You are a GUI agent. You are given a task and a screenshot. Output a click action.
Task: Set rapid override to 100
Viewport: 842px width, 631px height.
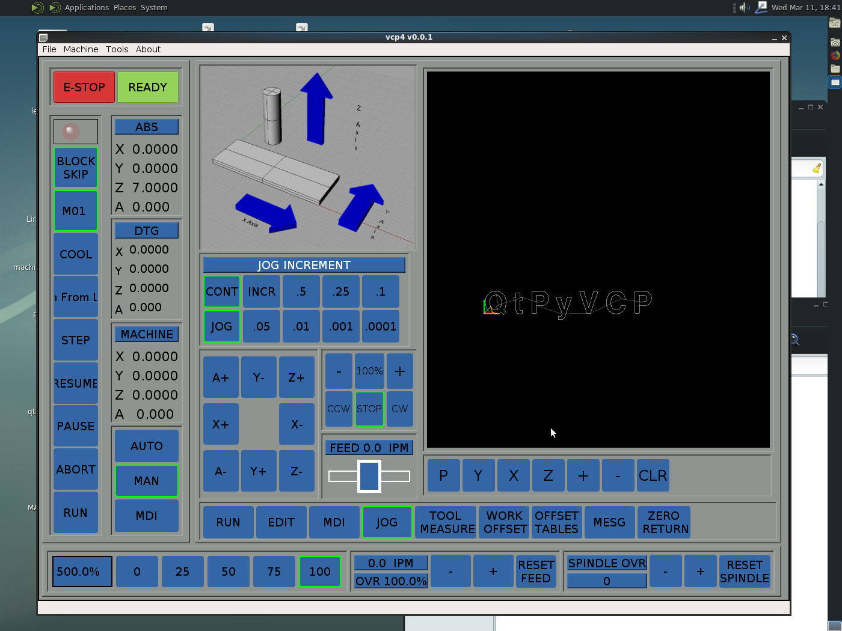click(320, 572)
